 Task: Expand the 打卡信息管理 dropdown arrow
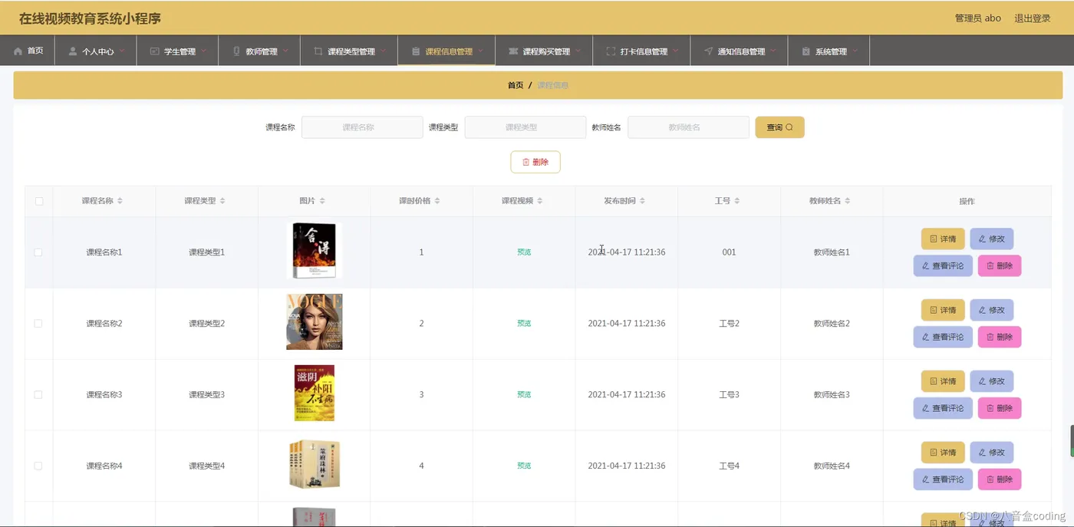click(675, 51)
